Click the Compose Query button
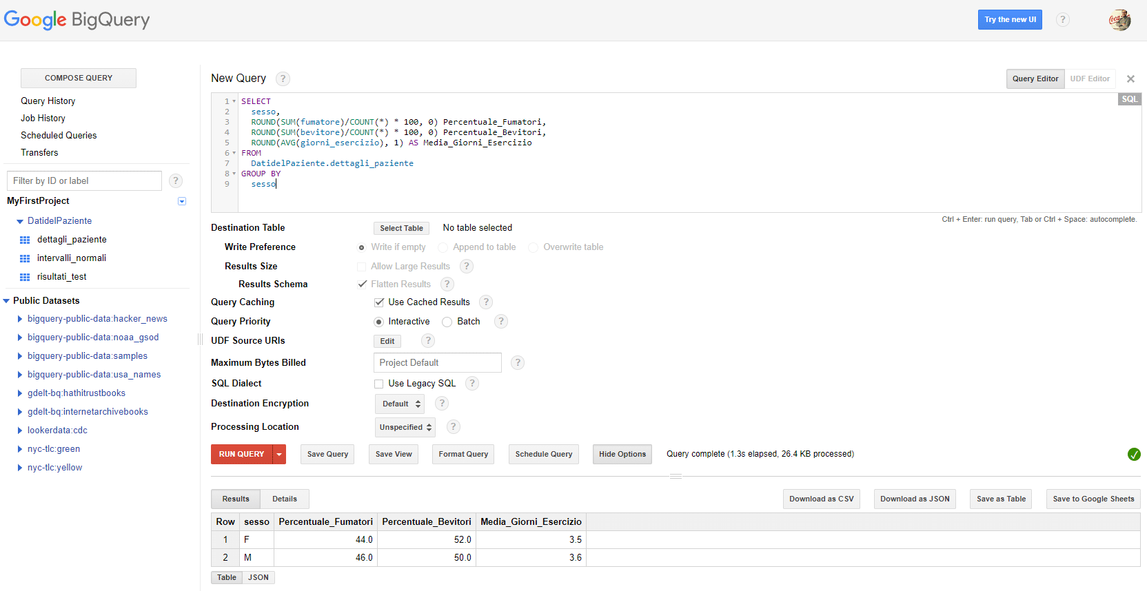This screenshot has width=1147, height=591. click(79, 78)
